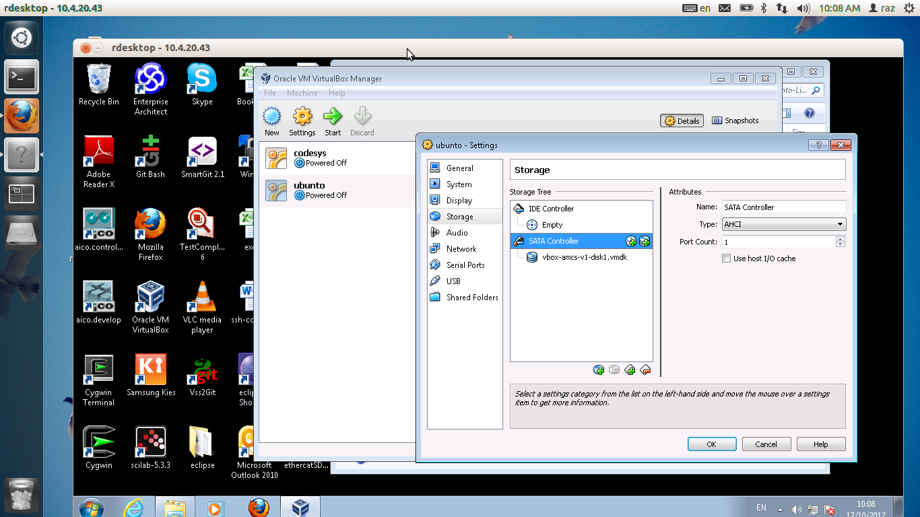The height and width of the screenshot is (517, 920).
Task: Toggle Details view in VirtualBox Manager
Action: click(682, 121)
